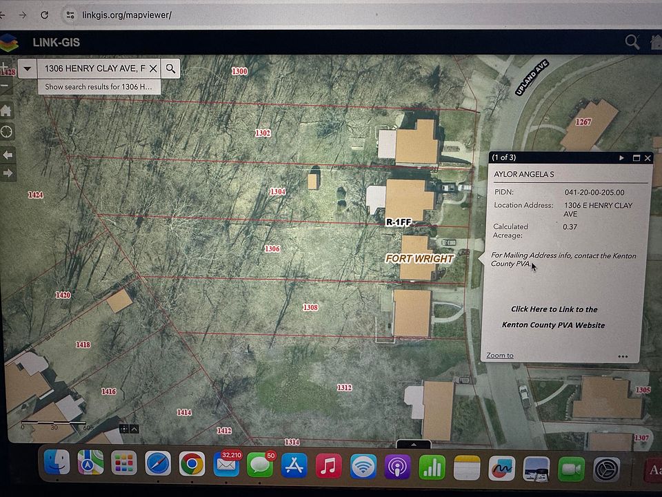Maximize the parcel info popup
This screenshot has width=662, height=497.
[636, 158]
